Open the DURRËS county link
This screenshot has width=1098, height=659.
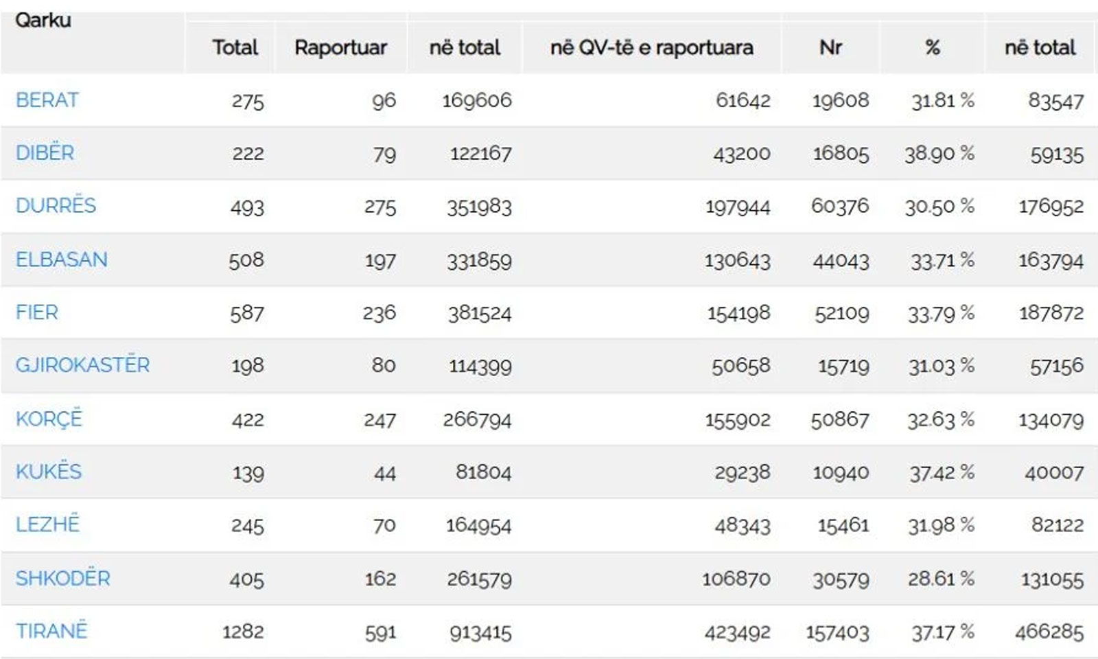pos(56,205)
